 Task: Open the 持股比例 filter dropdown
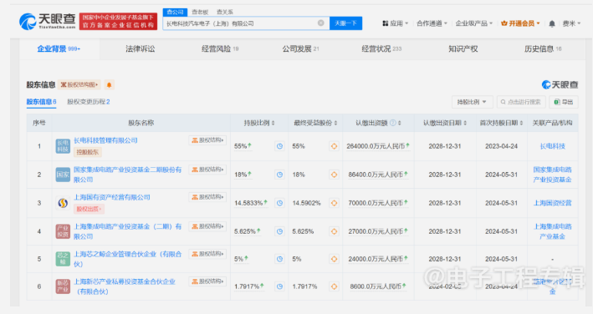[472, 102]
